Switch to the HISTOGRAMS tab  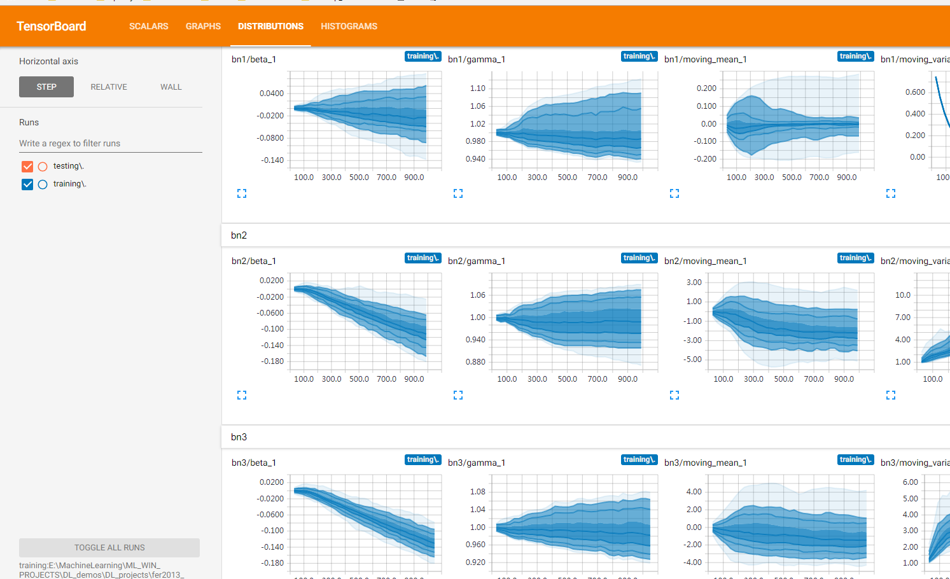pos(349,26)
